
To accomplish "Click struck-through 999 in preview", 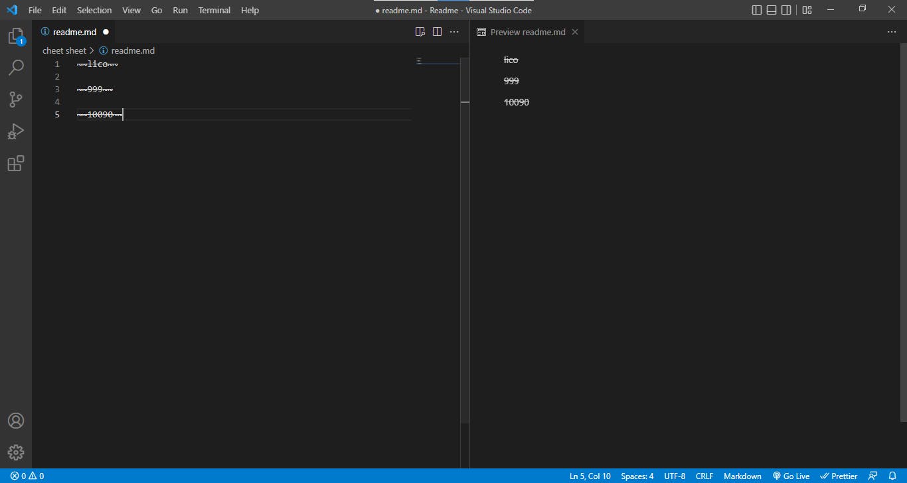I will coord(511,81).
